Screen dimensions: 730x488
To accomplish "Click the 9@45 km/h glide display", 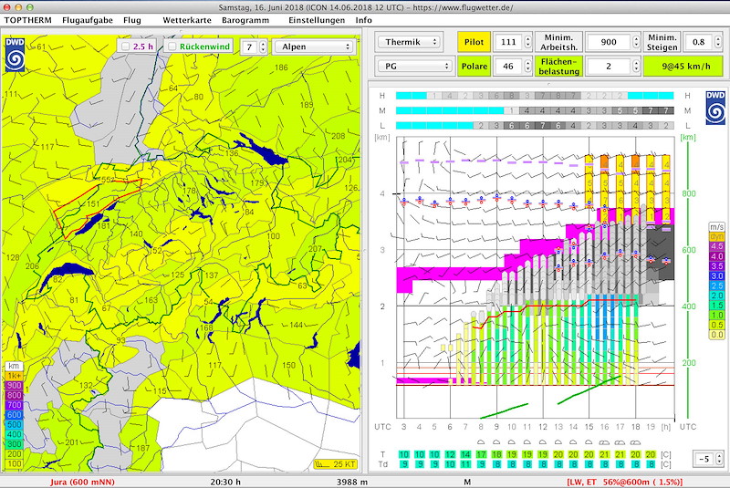I will coord(683,66).
